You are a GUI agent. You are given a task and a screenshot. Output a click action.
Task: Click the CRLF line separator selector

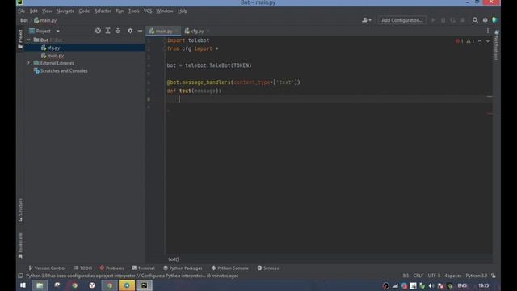(x=418, y=276)
